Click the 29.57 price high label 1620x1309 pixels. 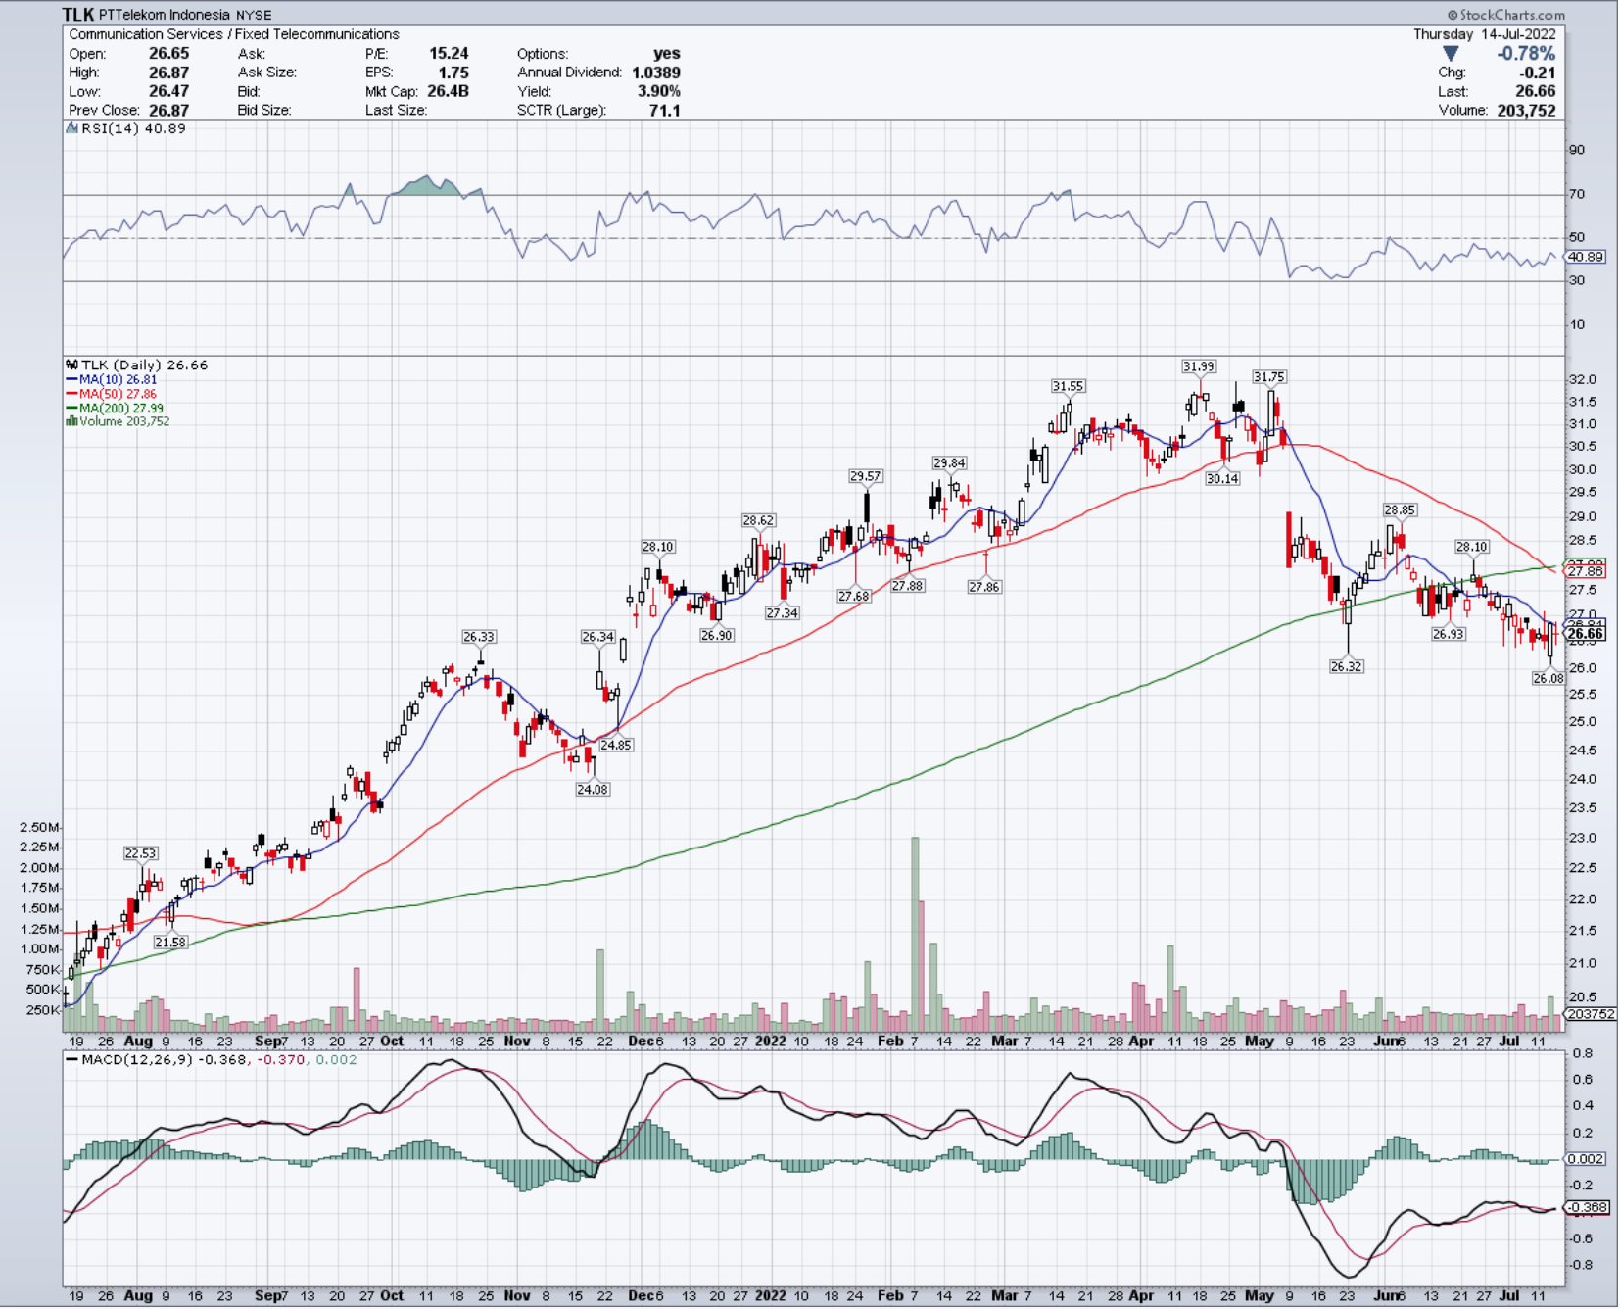tap(865, 476)
